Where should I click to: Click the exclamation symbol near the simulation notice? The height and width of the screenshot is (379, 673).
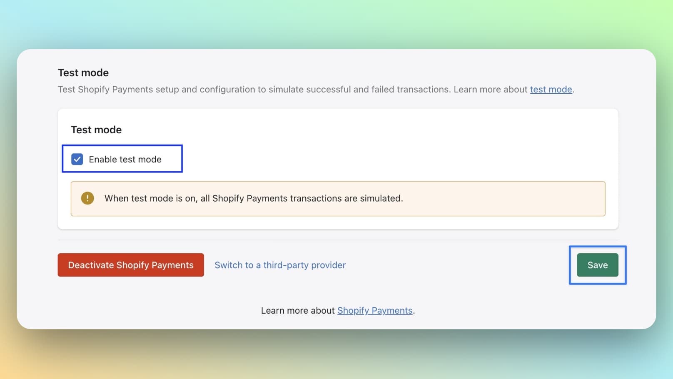87,199
